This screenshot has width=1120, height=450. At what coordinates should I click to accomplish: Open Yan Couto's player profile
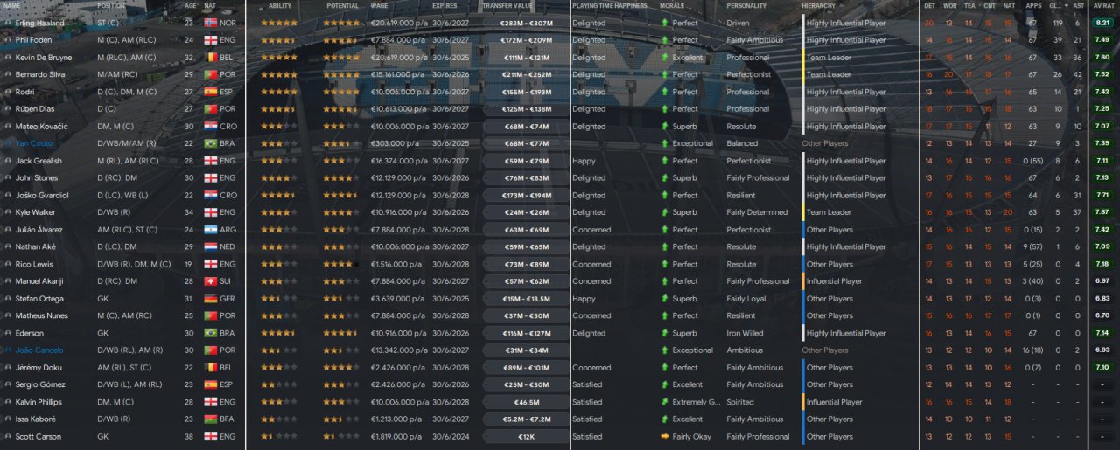[33, 143]
